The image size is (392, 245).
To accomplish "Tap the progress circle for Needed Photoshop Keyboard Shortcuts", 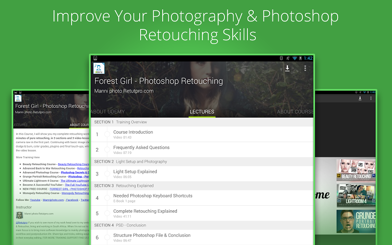I will coord(107,198).
